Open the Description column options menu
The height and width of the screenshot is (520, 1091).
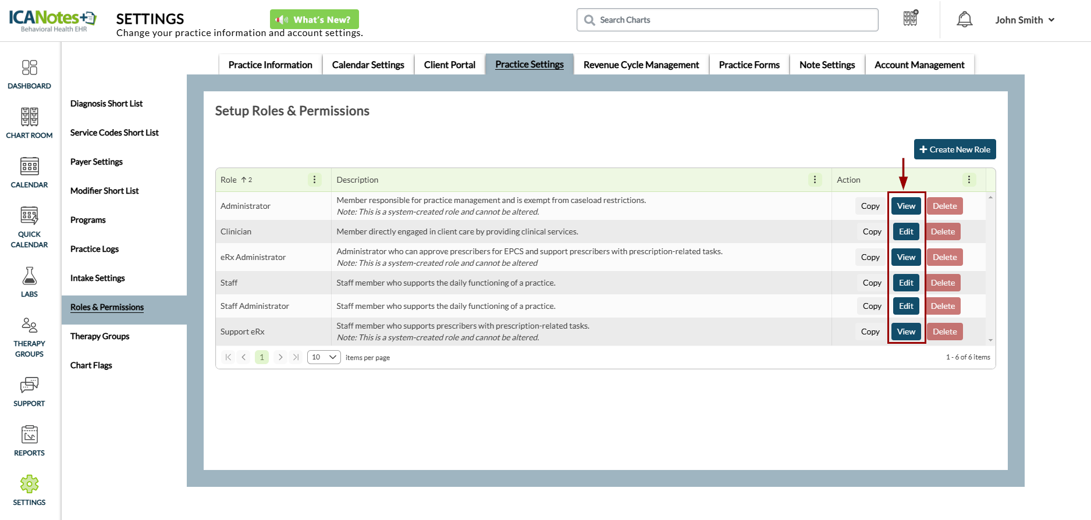pyautogui.click(x=815, y=180)
